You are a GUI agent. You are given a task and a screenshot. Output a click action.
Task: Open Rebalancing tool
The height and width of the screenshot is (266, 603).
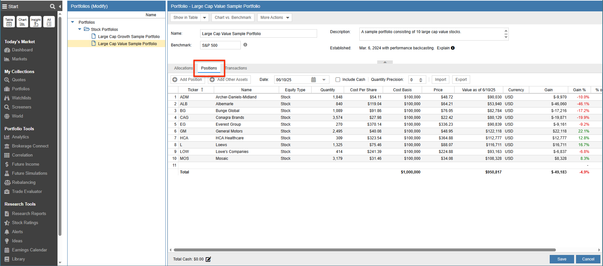pos(20,183)
